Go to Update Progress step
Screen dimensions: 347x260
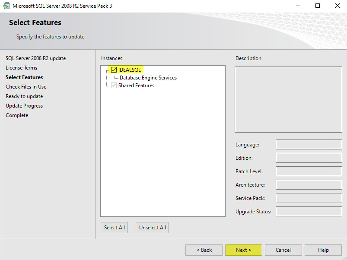tap(24, 106)
